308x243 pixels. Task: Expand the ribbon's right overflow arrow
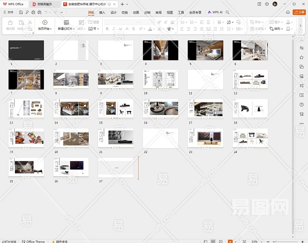point(300,26)
